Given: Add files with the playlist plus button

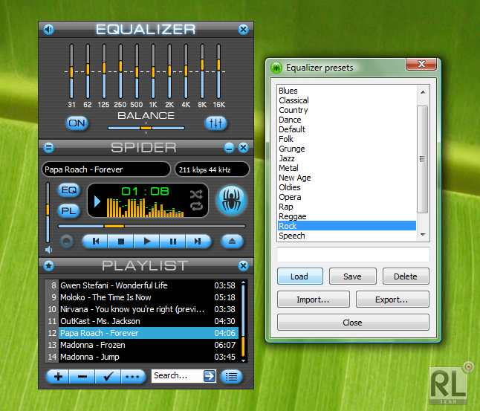Looking at the screenshot, I should [58, 376].
